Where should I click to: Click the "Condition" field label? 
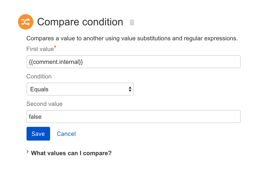coord(39,77)
